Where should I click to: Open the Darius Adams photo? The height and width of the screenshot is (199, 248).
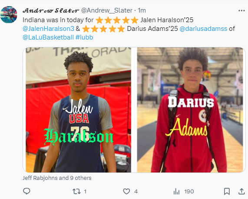click(190, 110)
